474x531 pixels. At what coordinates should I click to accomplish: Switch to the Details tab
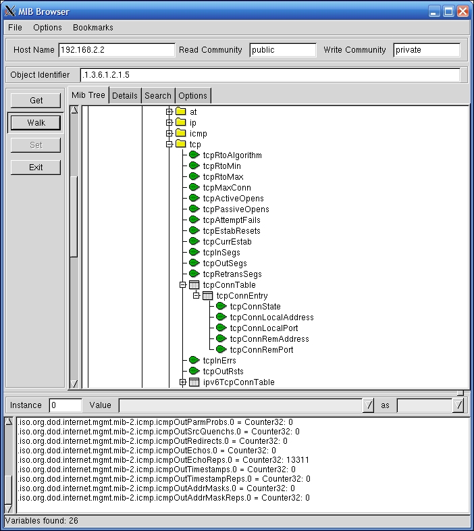[125, 96]
